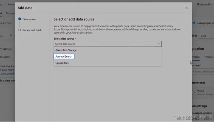Image resolution: width=214 pixels, height=122 pixels.
Task: Select Azure Blob Storage option
Action: 108,50
